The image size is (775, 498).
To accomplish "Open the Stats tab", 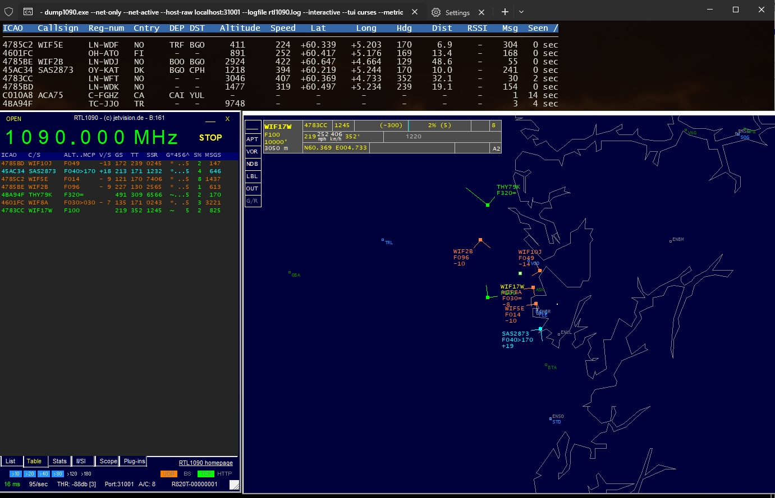I will (59, 461).
